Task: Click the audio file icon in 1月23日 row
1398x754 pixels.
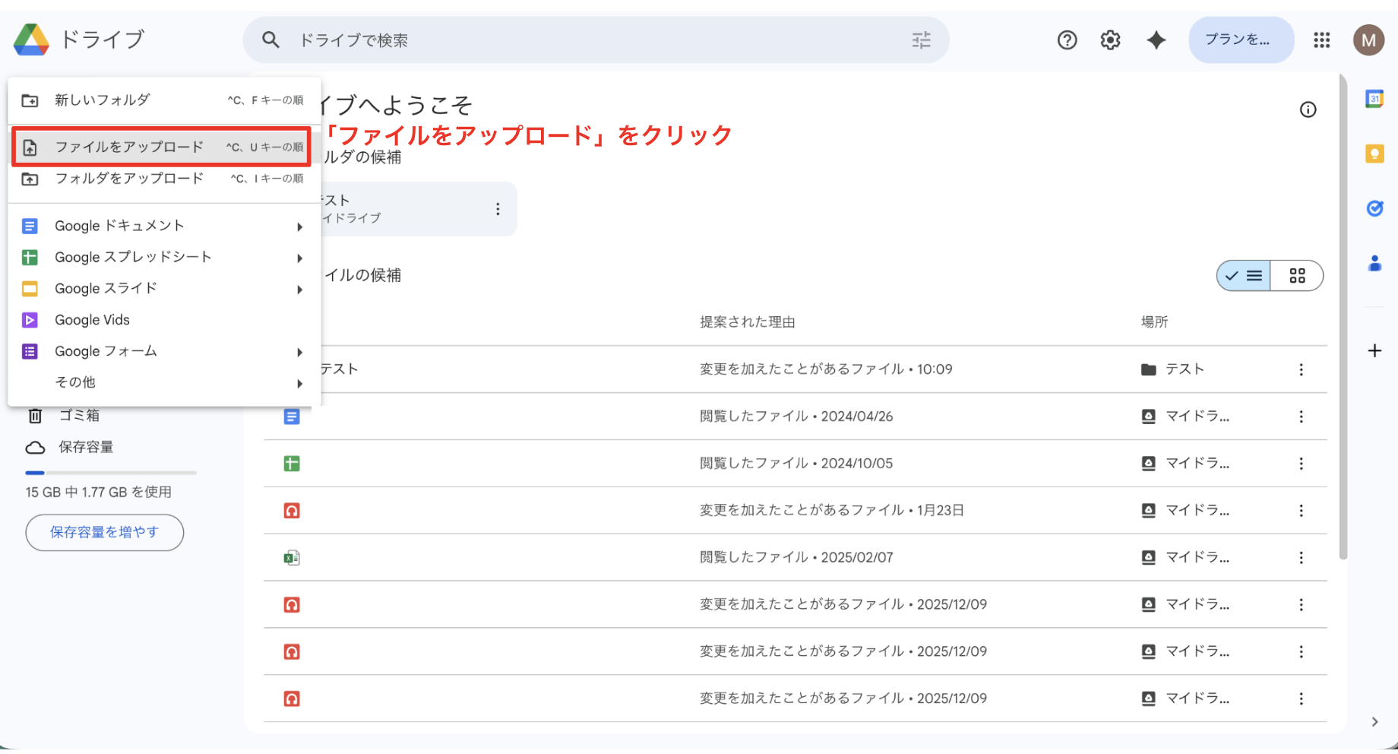Action: 292,511
